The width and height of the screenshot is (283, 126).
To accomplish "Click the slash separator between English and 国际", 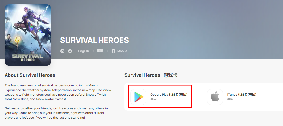I will coord(93,51).
